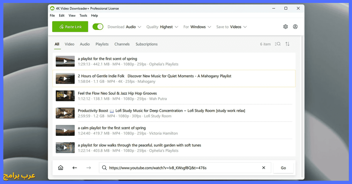Click the Go button
Screen dimensions: 352x184
283,168
